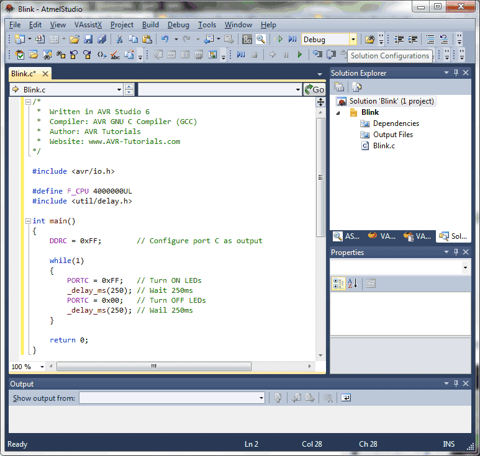Click the Cut scissors icon

click(119, 39)
